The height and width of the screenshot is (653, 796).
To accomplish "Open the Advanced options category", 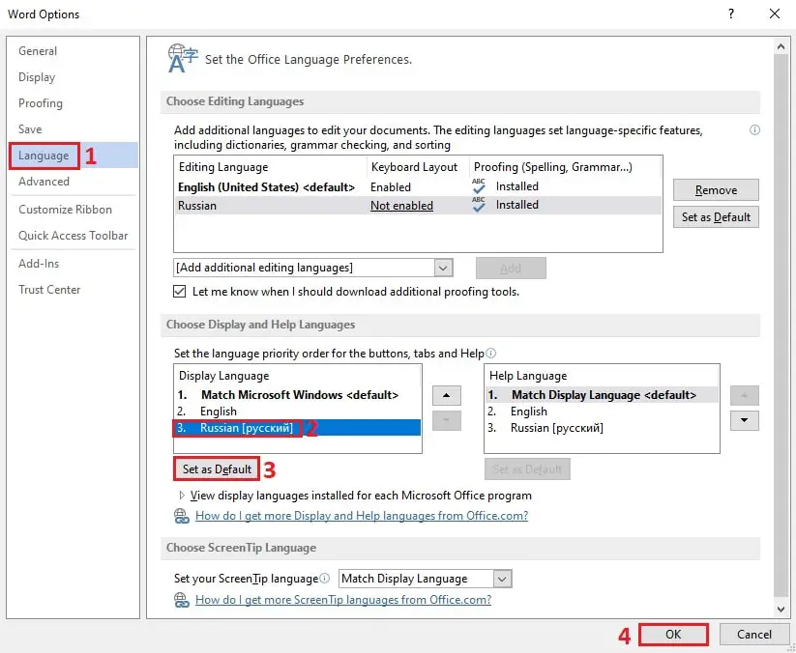I will (x=44, y=182).
